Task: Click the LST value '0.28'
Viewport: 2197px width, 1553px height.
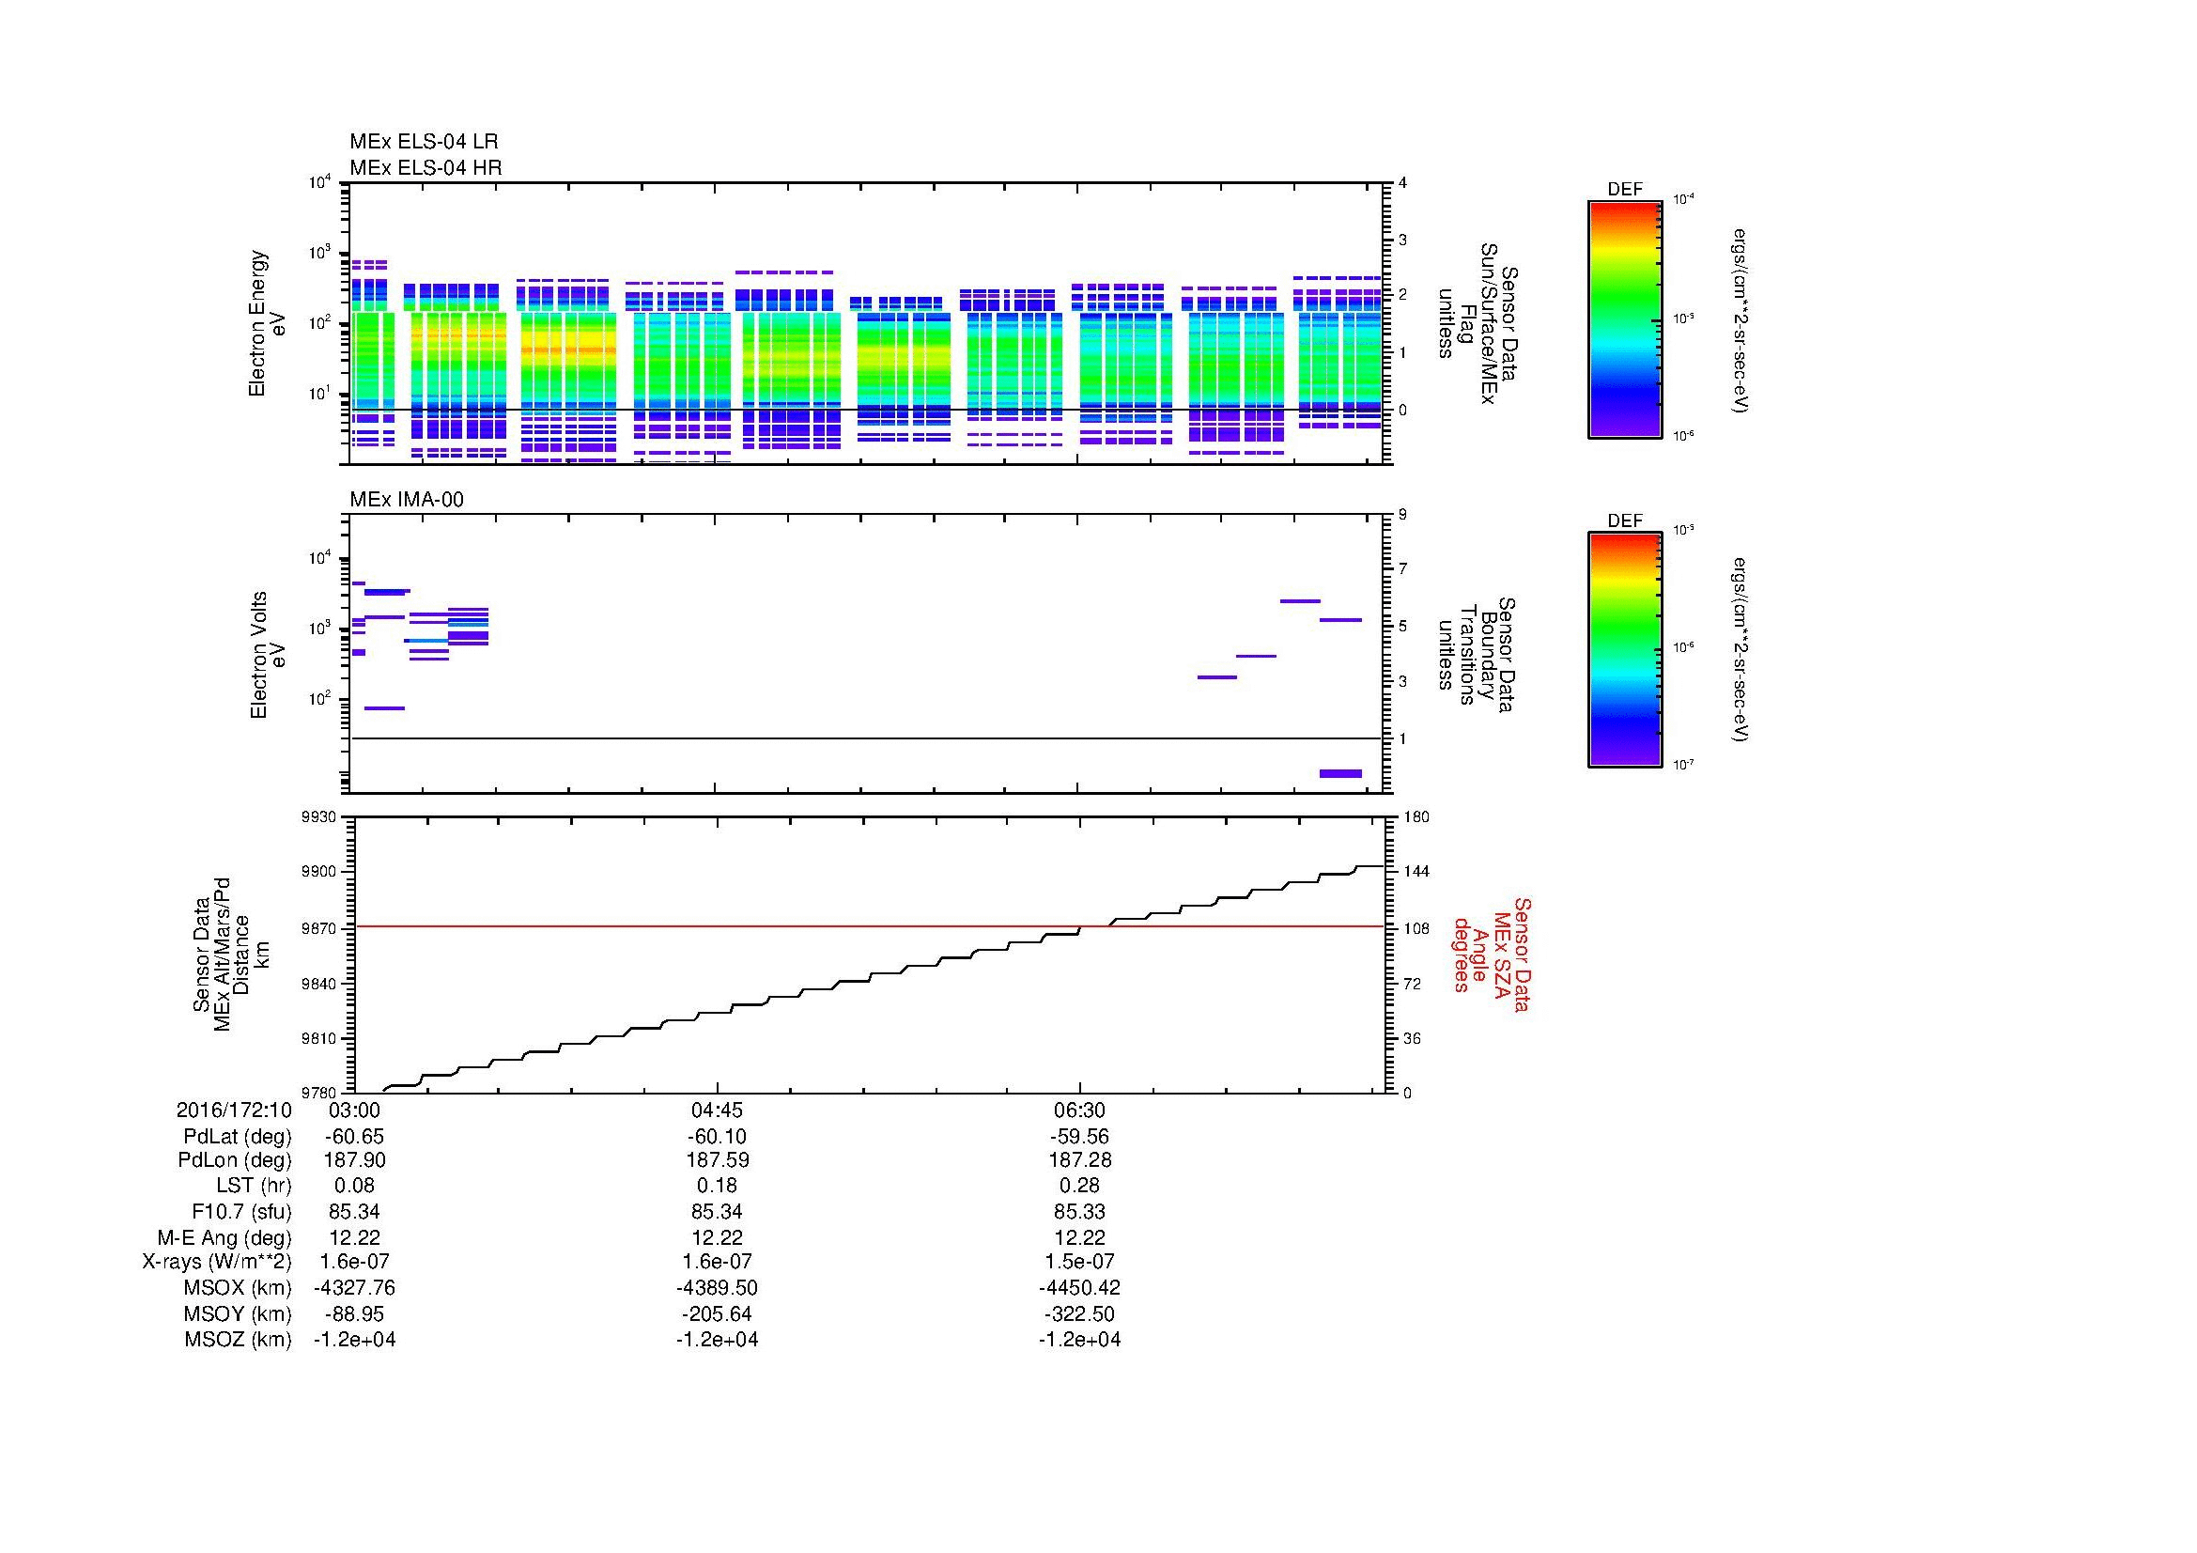Action: pos(1079,1186)
